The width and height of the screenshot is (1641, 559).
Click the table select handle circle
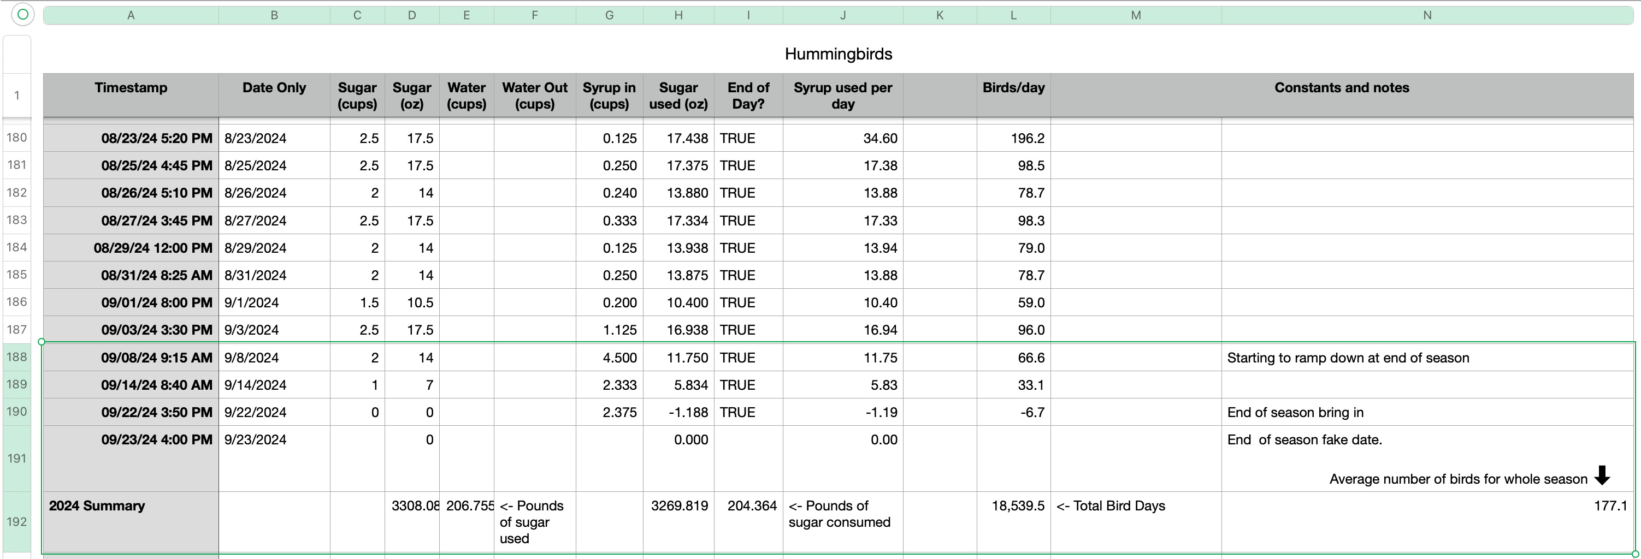click(22, 14)
